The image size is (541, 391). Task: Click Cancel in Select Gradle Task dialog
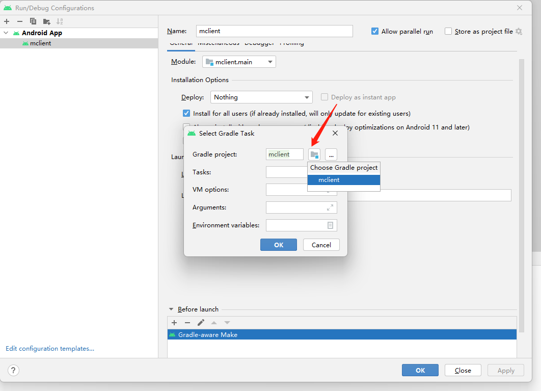pyautogui.click(x=321, y=245)
